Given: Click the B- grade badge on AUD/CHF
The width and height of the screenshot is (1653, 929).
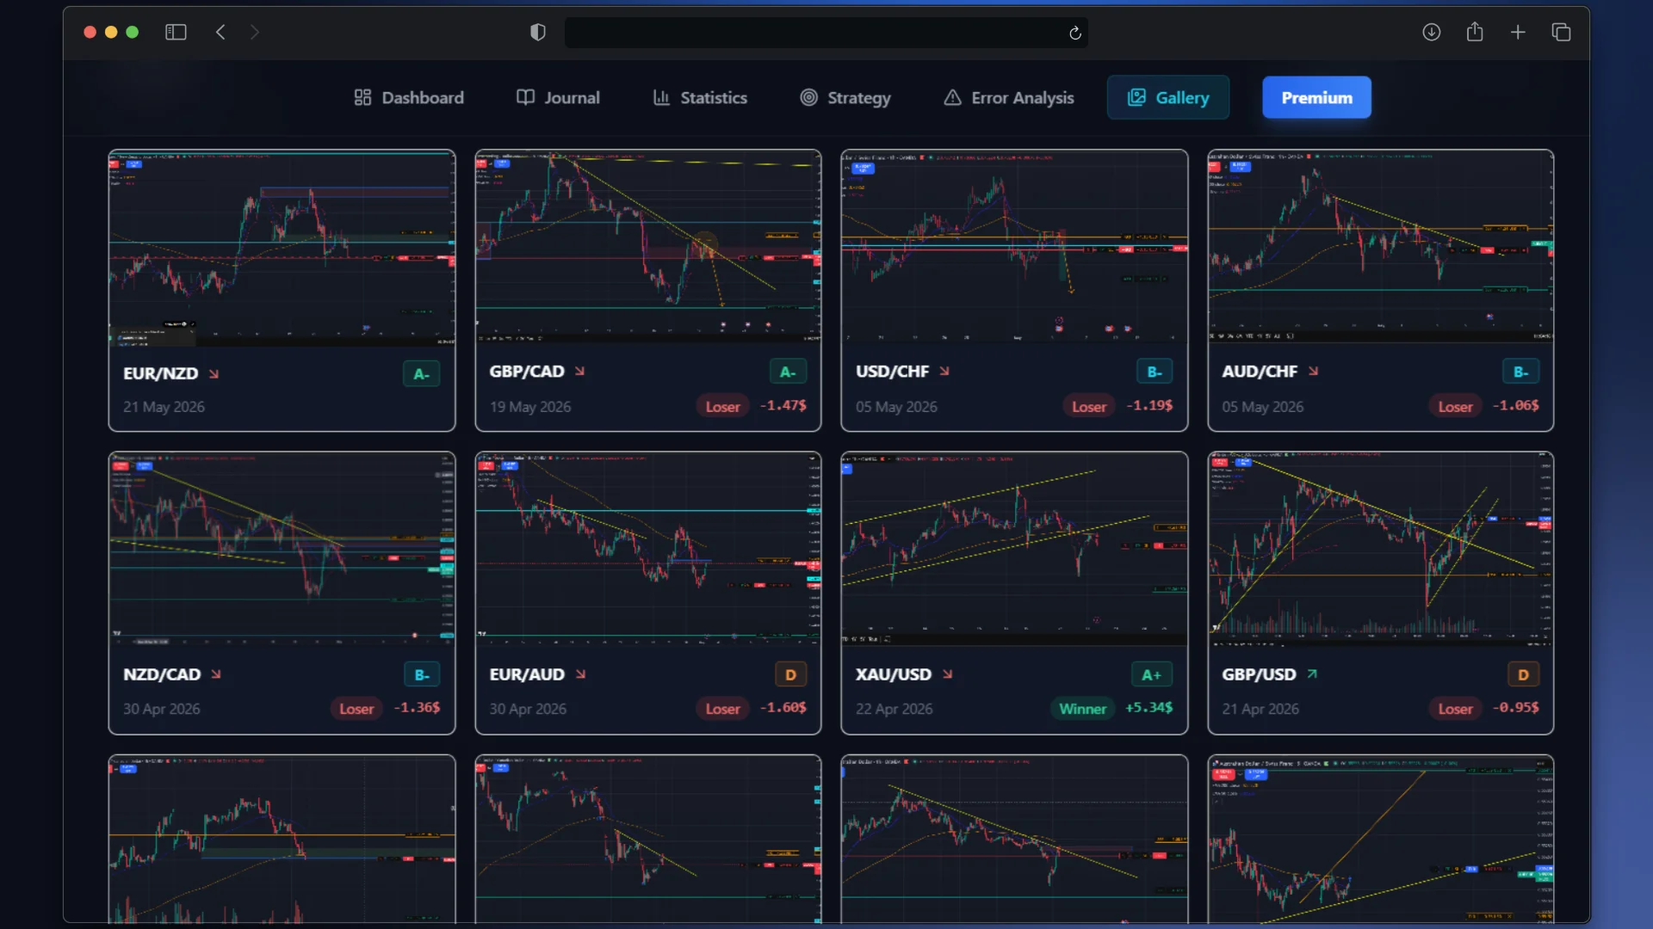Looking at the screenshot, I should (x=1520, y=372).
